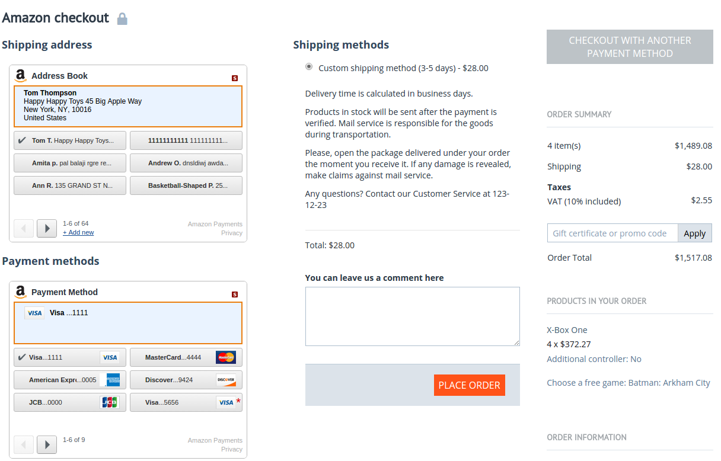Viewport: 721px width, 461px height.
Task: Choose American Express...0005 payment method
Action: (70, 380)
